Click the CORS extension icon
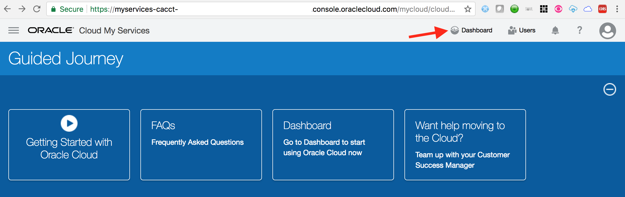The image size is (625, 197). coord(602,9)
